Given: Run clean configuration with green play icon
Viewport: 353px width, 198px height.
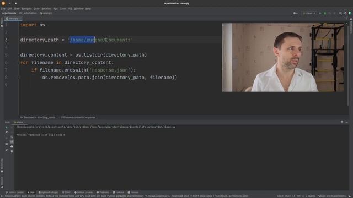Looking at the screenshot, I should click(320, 13).
